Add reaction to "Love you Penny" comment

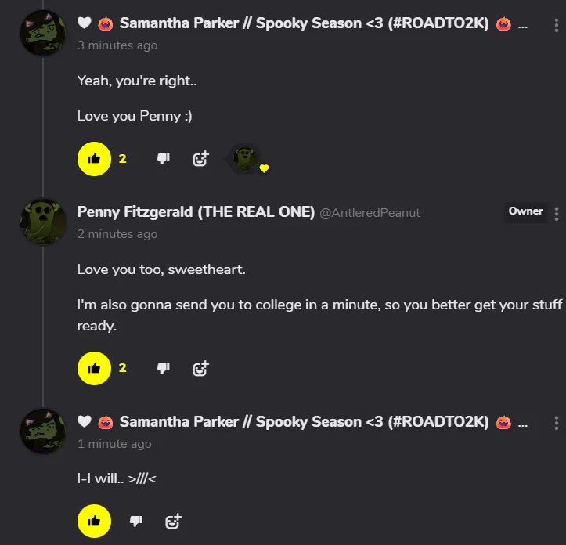[200, 159]
